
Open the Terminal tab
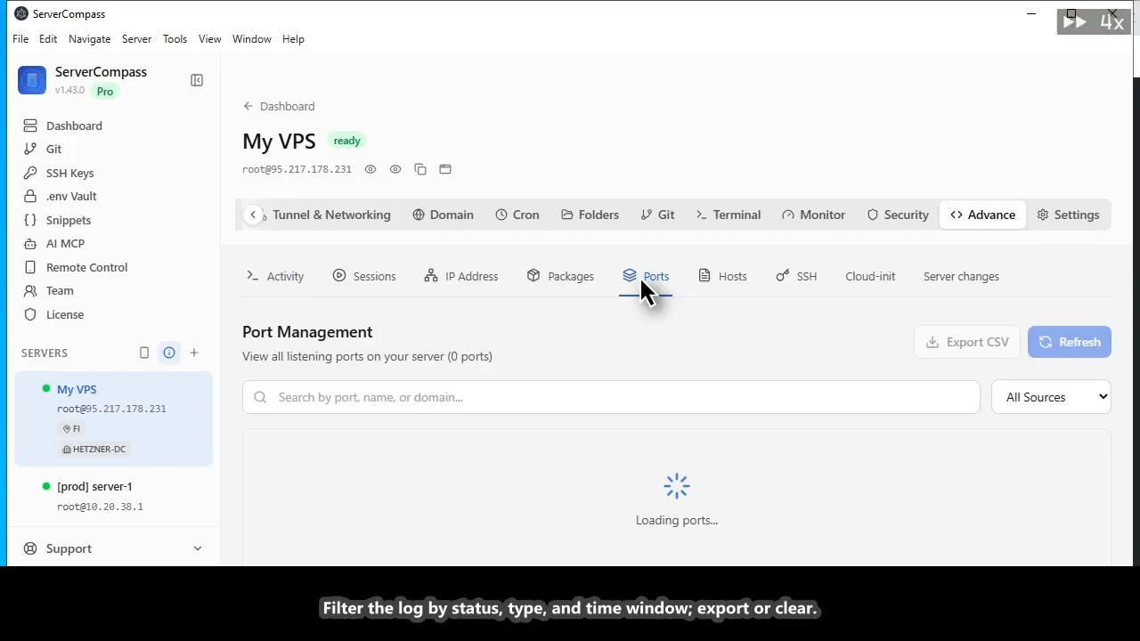tap(728, 215)
